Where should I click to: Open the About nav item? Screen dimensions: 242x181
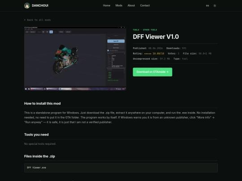(131, 5)
